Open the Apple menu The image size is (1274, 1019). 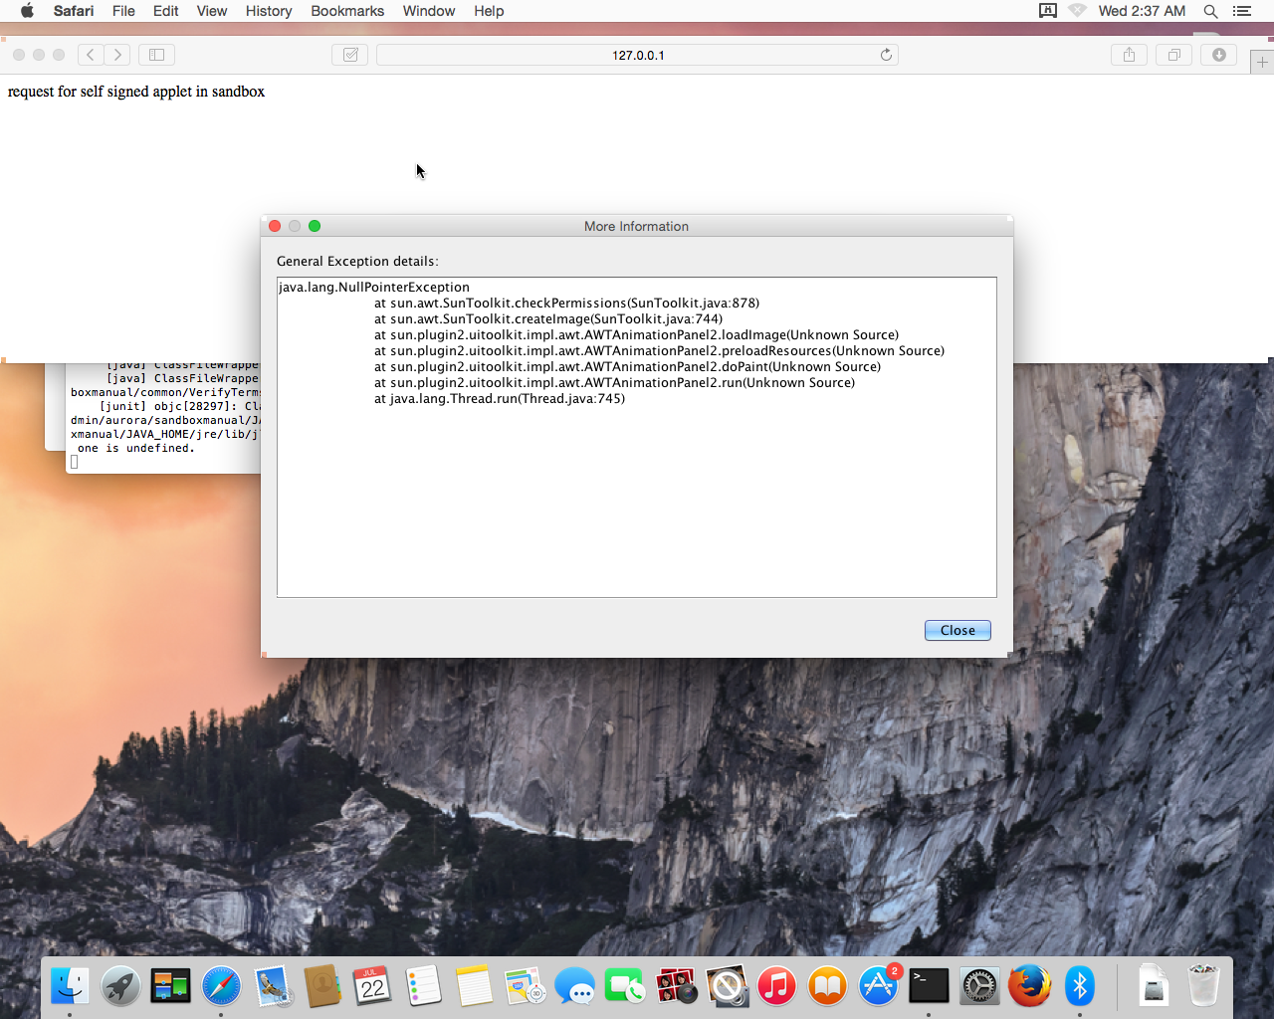27,11
